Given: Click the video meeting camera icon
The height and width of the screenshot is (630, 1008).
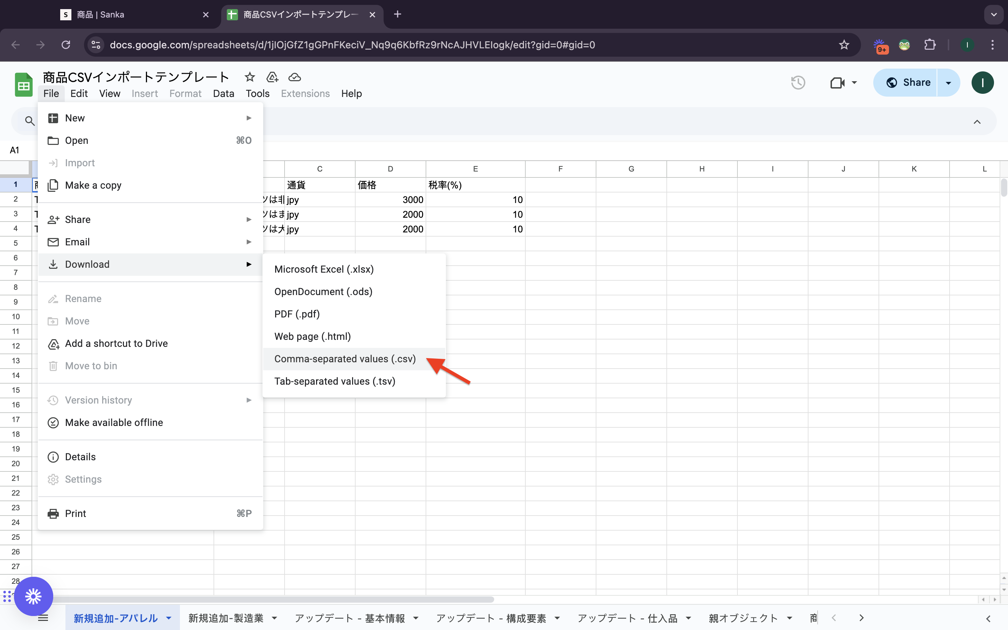Looking at the screenshot, I should pyautogui.click(x=837, y=83).
